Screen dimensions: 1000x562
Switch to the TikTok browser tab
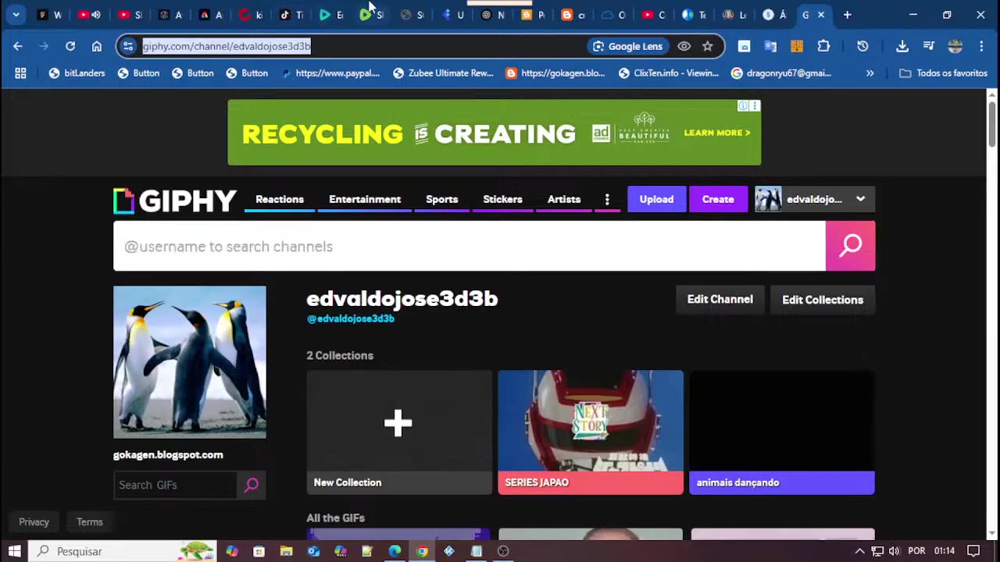[x=291, y=15]
